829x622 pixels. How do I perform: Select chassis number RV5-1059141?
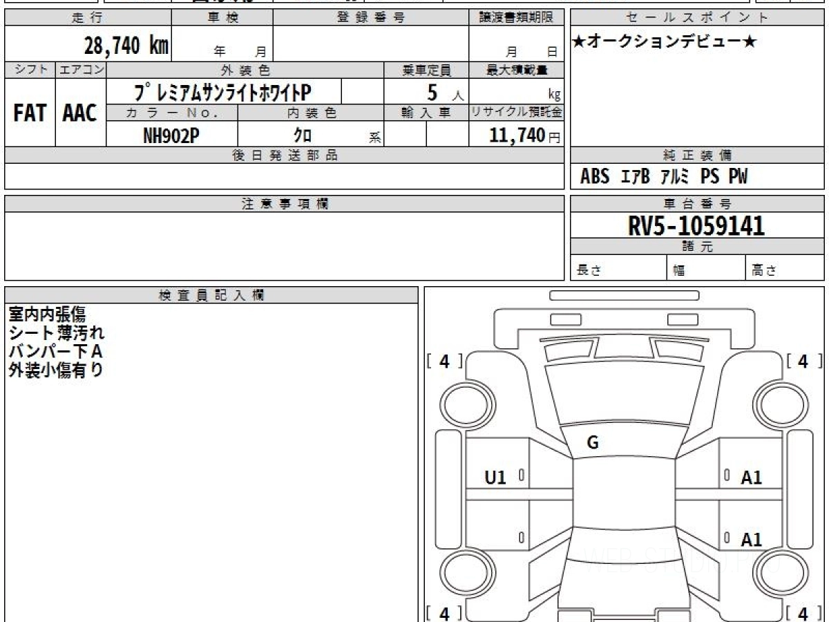pyautogui.click(x=696, y=225)
